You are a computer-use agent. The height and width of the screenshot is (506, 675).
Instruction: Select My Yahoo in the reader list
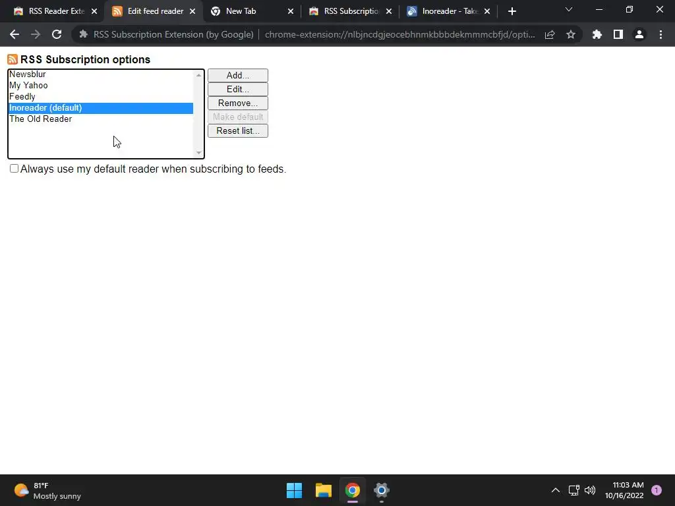coord(101,85)
